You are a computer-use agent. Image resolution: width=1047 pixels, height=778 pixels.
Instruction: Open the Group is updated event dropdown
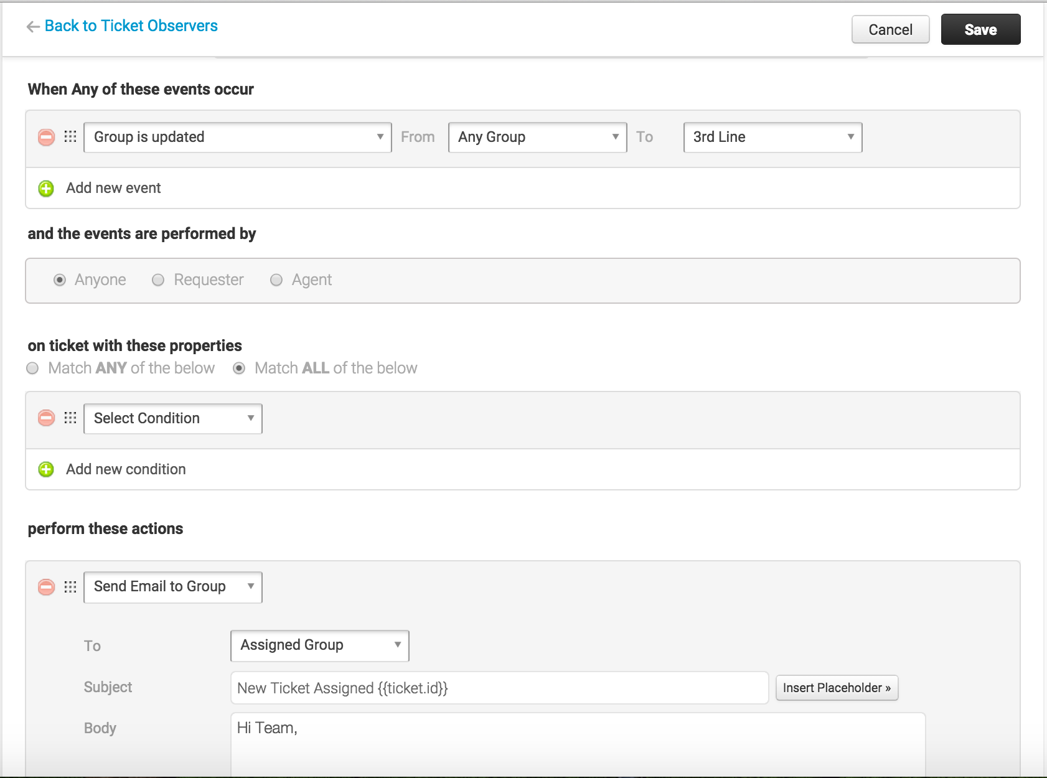(x=238, y=138)
